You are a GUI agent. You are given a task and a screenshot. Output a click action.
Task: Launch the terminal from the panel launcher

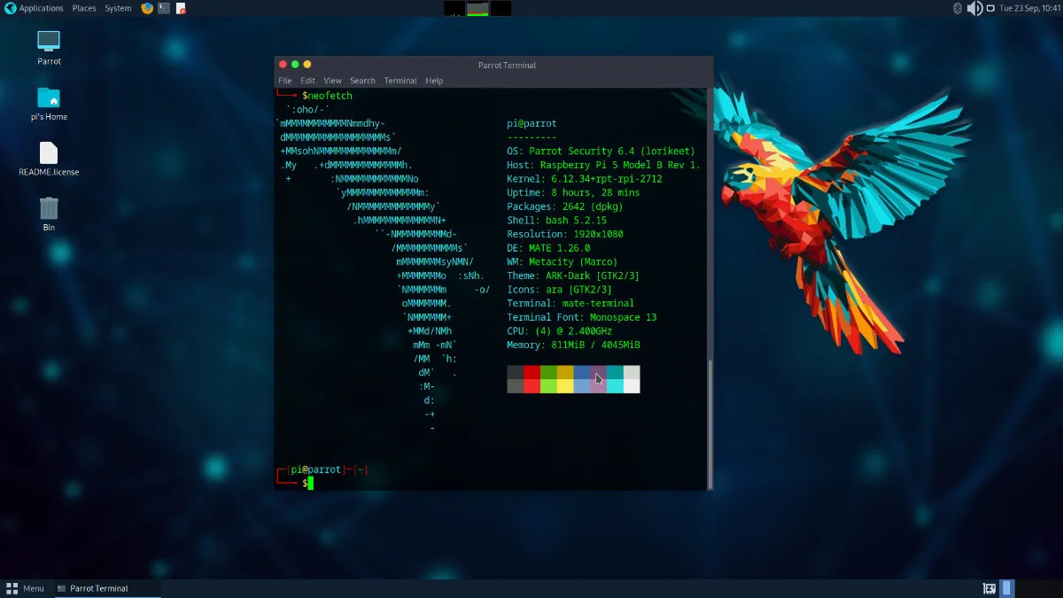(x=164, y=8)
